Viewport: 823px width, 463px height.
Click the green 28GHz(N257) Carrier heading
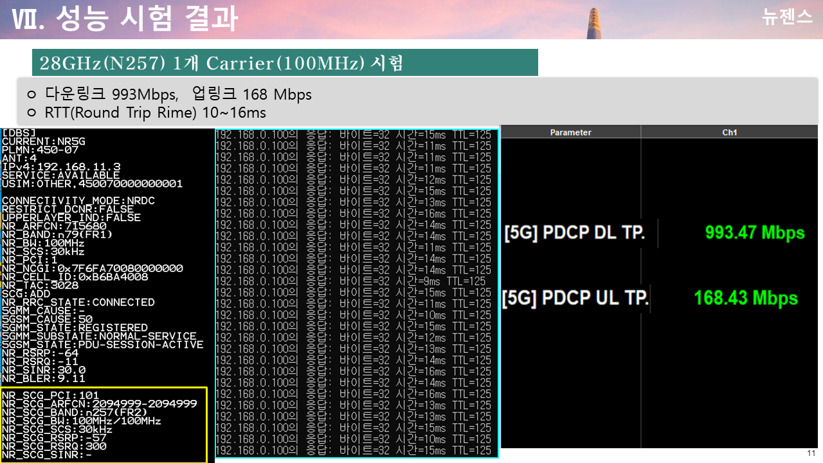click(285, 62)
